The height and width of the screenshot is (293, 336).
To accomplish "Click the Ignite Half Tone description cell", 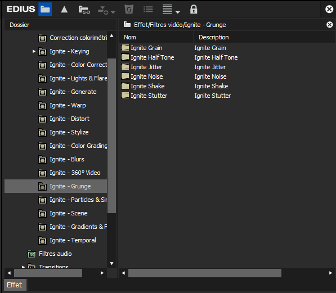I will (x=216, y=57).
